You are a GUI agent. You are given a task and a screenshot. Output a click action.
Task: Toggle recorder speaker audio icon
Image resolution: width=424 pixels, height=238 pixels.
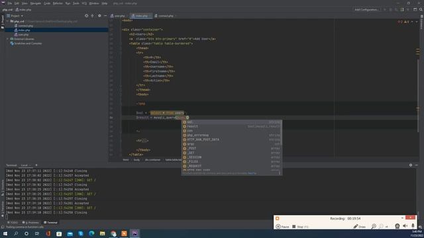[405, 226]
